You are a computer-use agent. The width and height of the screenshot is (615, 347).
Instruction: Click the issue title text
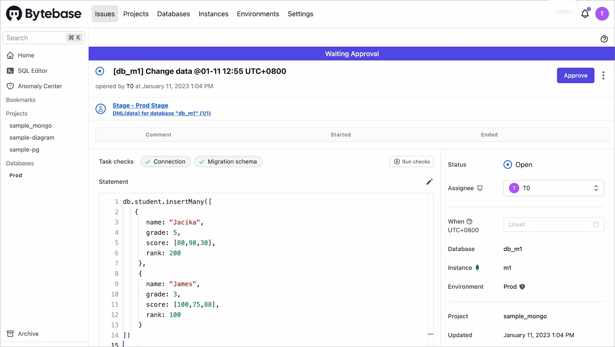pyautogui.click(x=199, y=71)
